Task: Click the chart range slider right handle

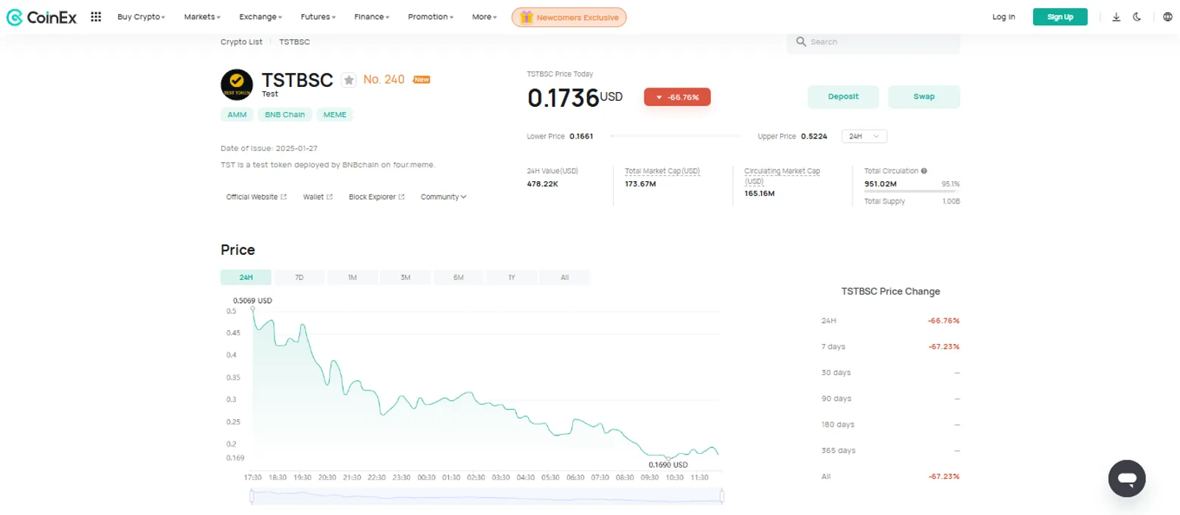Action: tap(721, 497)
